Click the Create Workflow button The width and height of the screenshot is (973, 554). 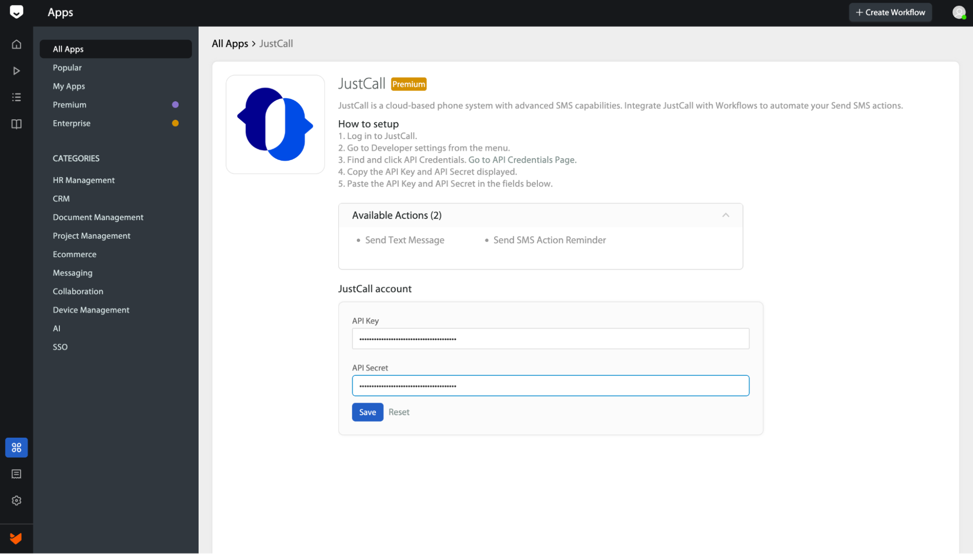coord(890,13)
